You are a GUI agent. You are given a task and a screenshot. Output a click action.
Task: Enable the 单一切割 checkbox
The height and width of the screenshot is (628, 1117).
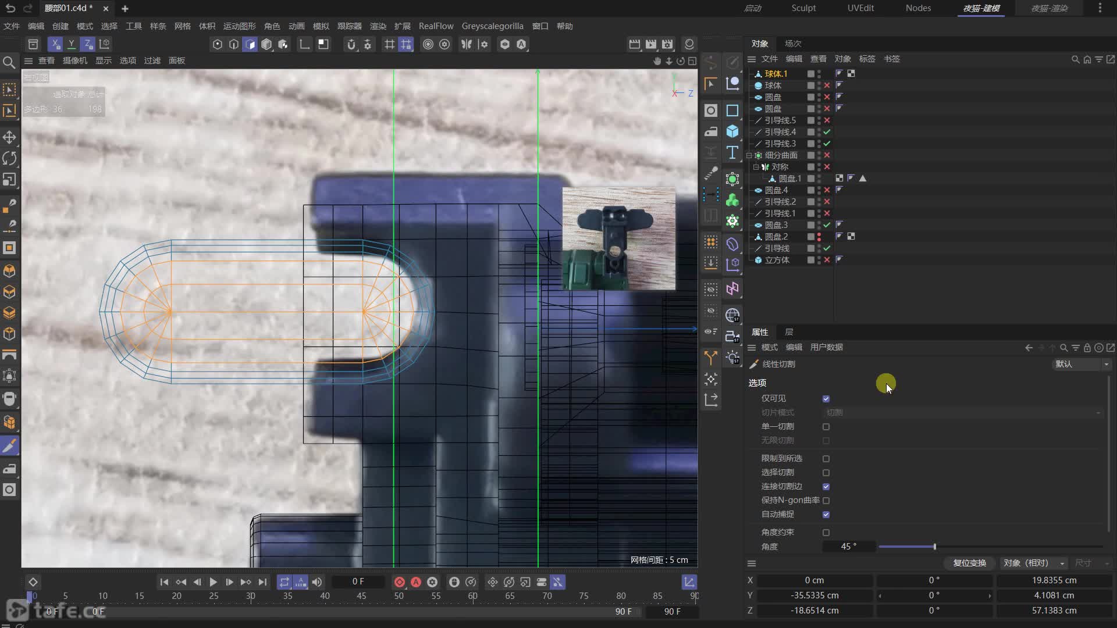(826, 427)
